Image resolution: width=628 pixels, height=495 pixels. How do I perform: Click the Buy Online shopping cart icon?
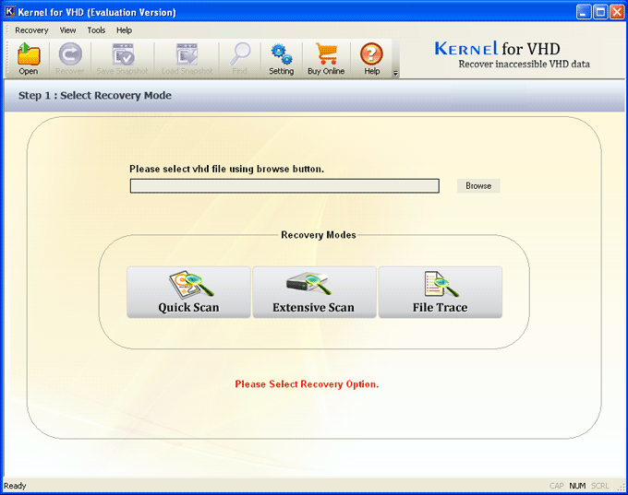pyautogui.click(x=327, y=55)
